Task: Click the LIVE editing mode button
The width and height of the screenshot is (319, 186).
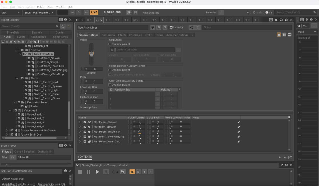Action: click(94, 12)
